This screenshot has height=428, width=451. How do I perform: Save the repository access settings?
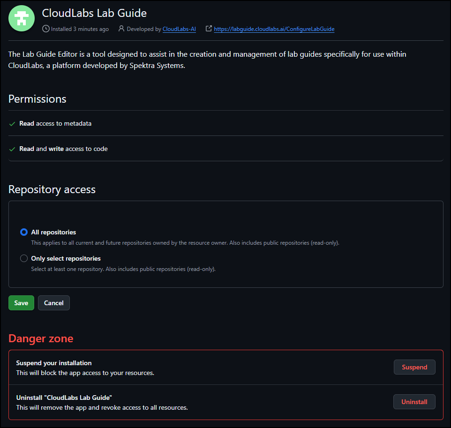pyautogui.click(x=21, y=303)
